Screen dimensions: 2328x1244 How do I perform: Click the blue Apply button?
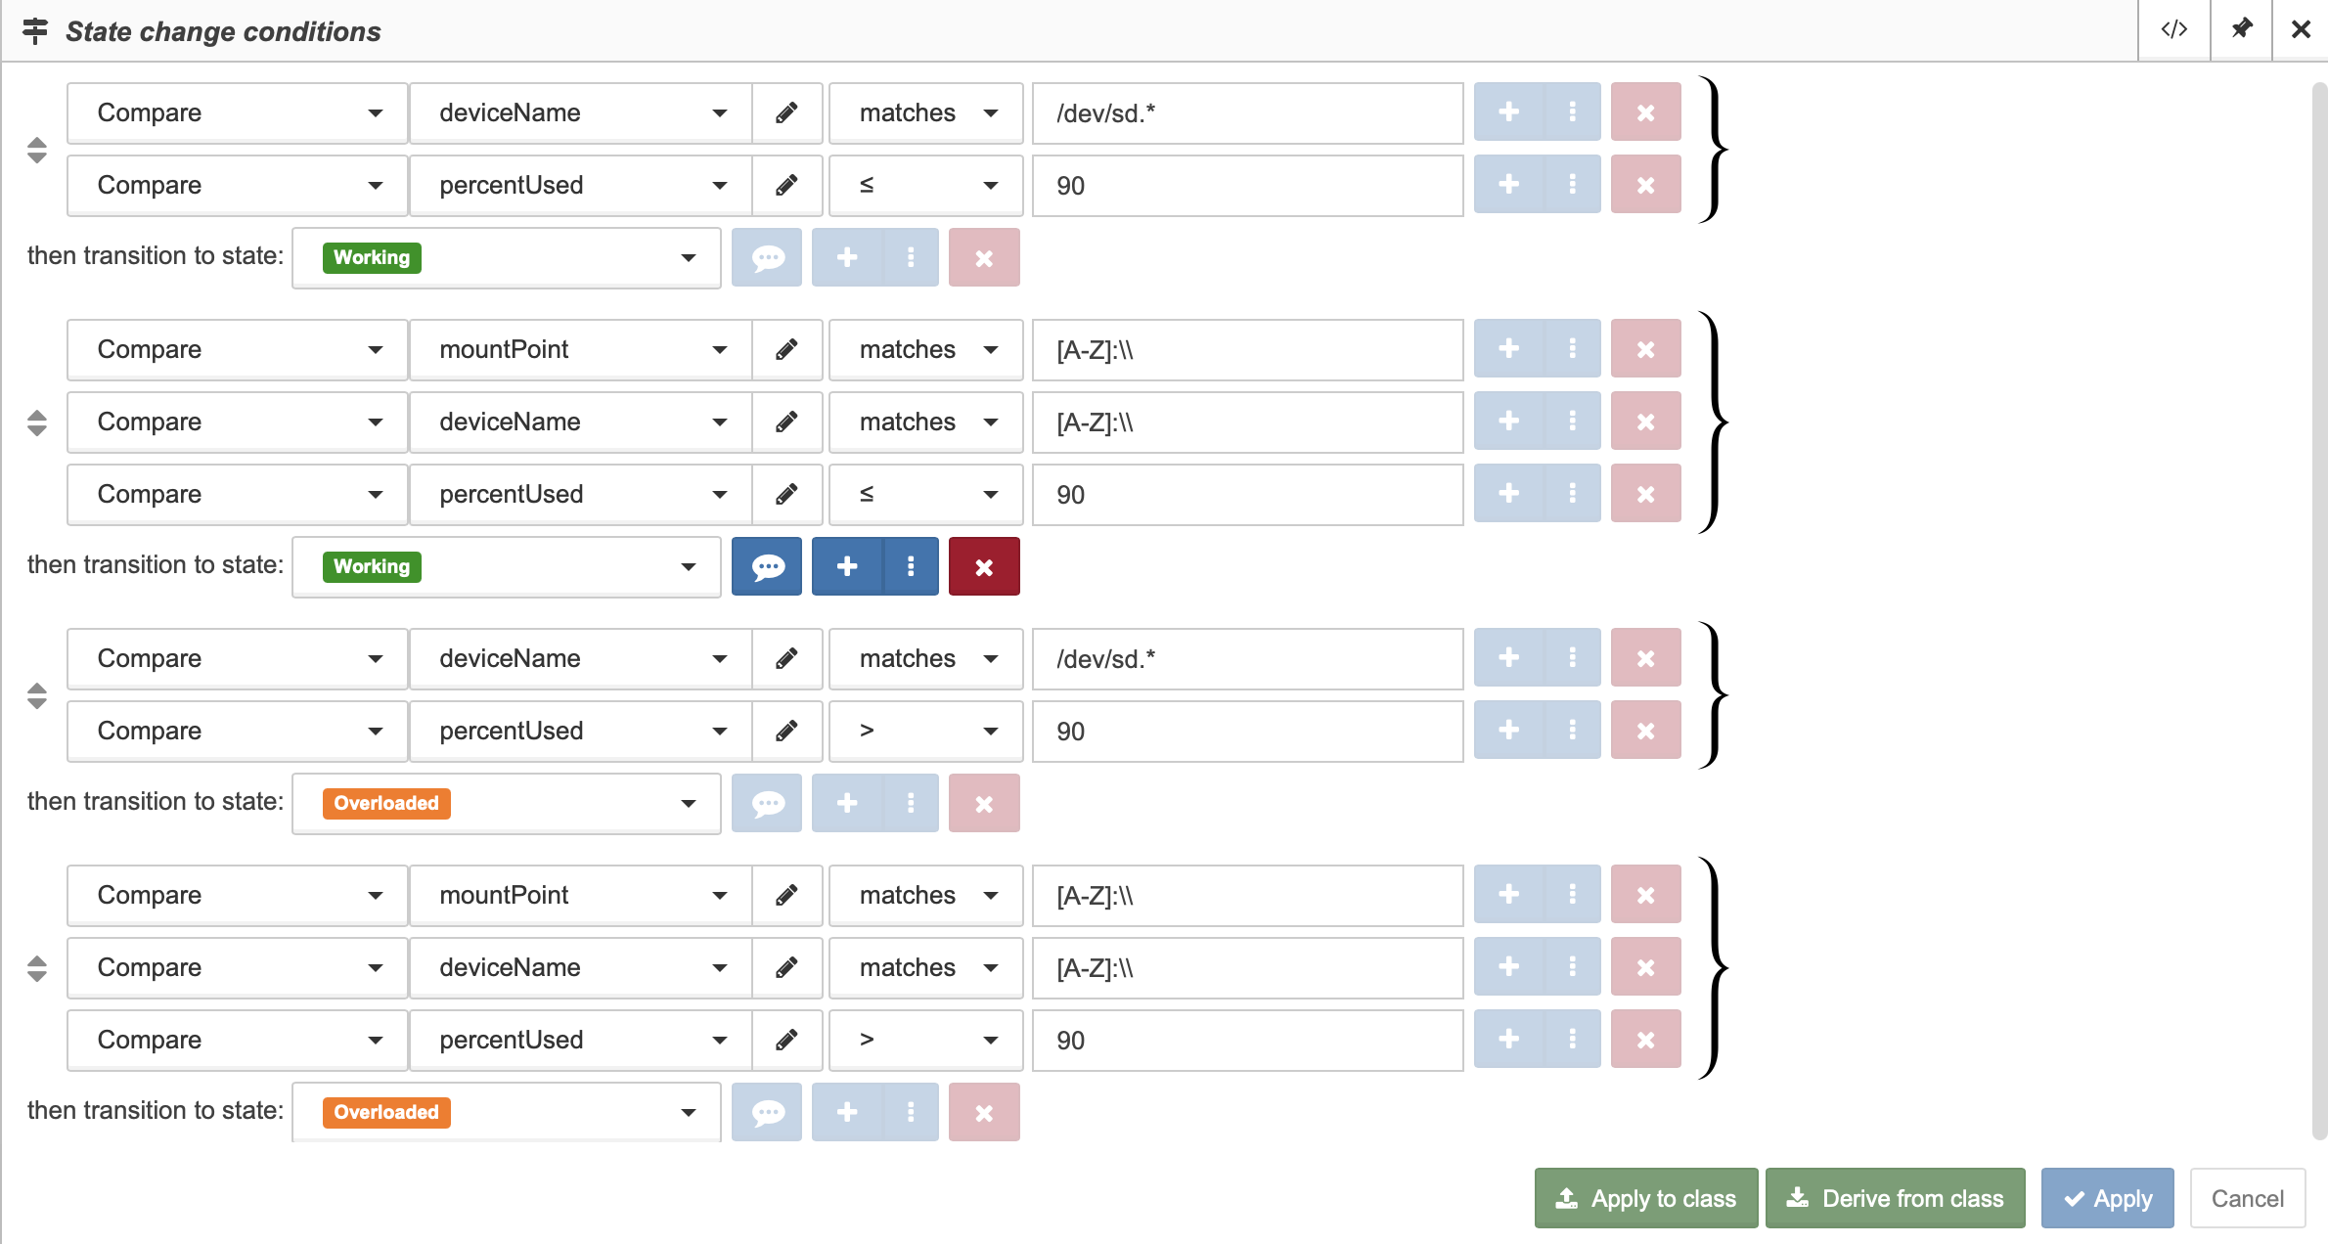pyautogui.click(x=2107, y=1198)
